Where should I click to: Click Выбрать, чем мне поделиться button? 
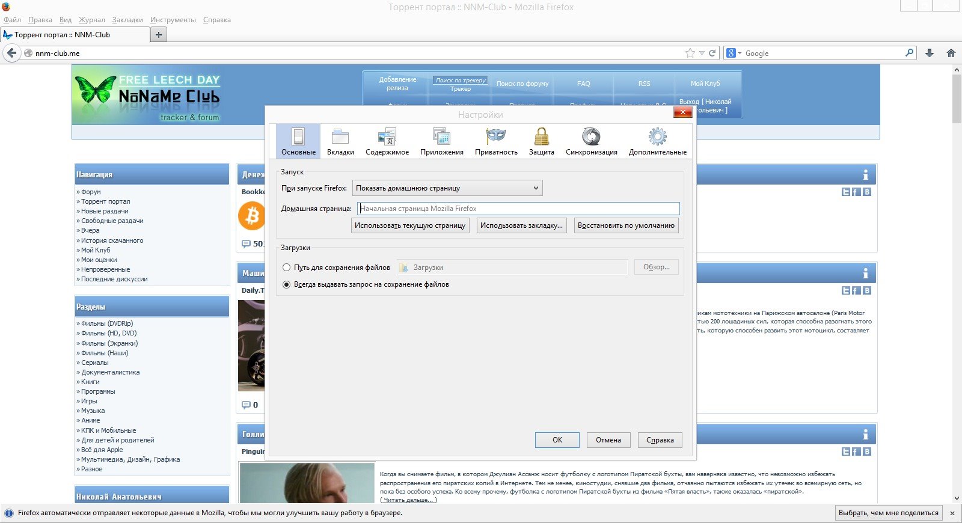pos(889,513)
